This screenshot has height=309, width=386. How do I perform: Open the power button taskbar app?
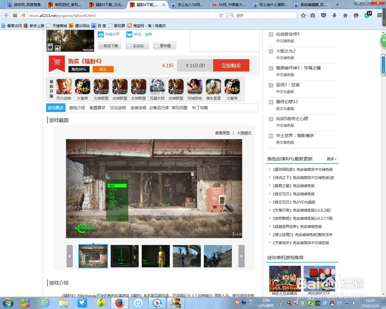pyautogui.click(x=138, y=303)
